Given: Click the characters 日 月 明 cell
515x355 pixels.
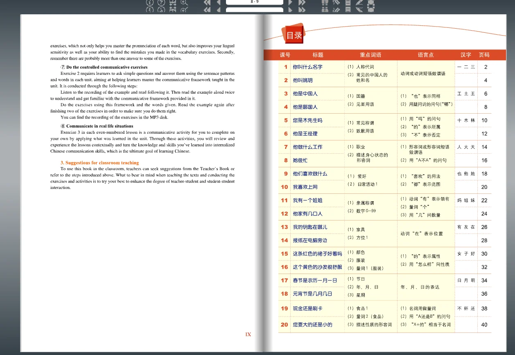Looking at the screenshot, I should coord(466,281).
